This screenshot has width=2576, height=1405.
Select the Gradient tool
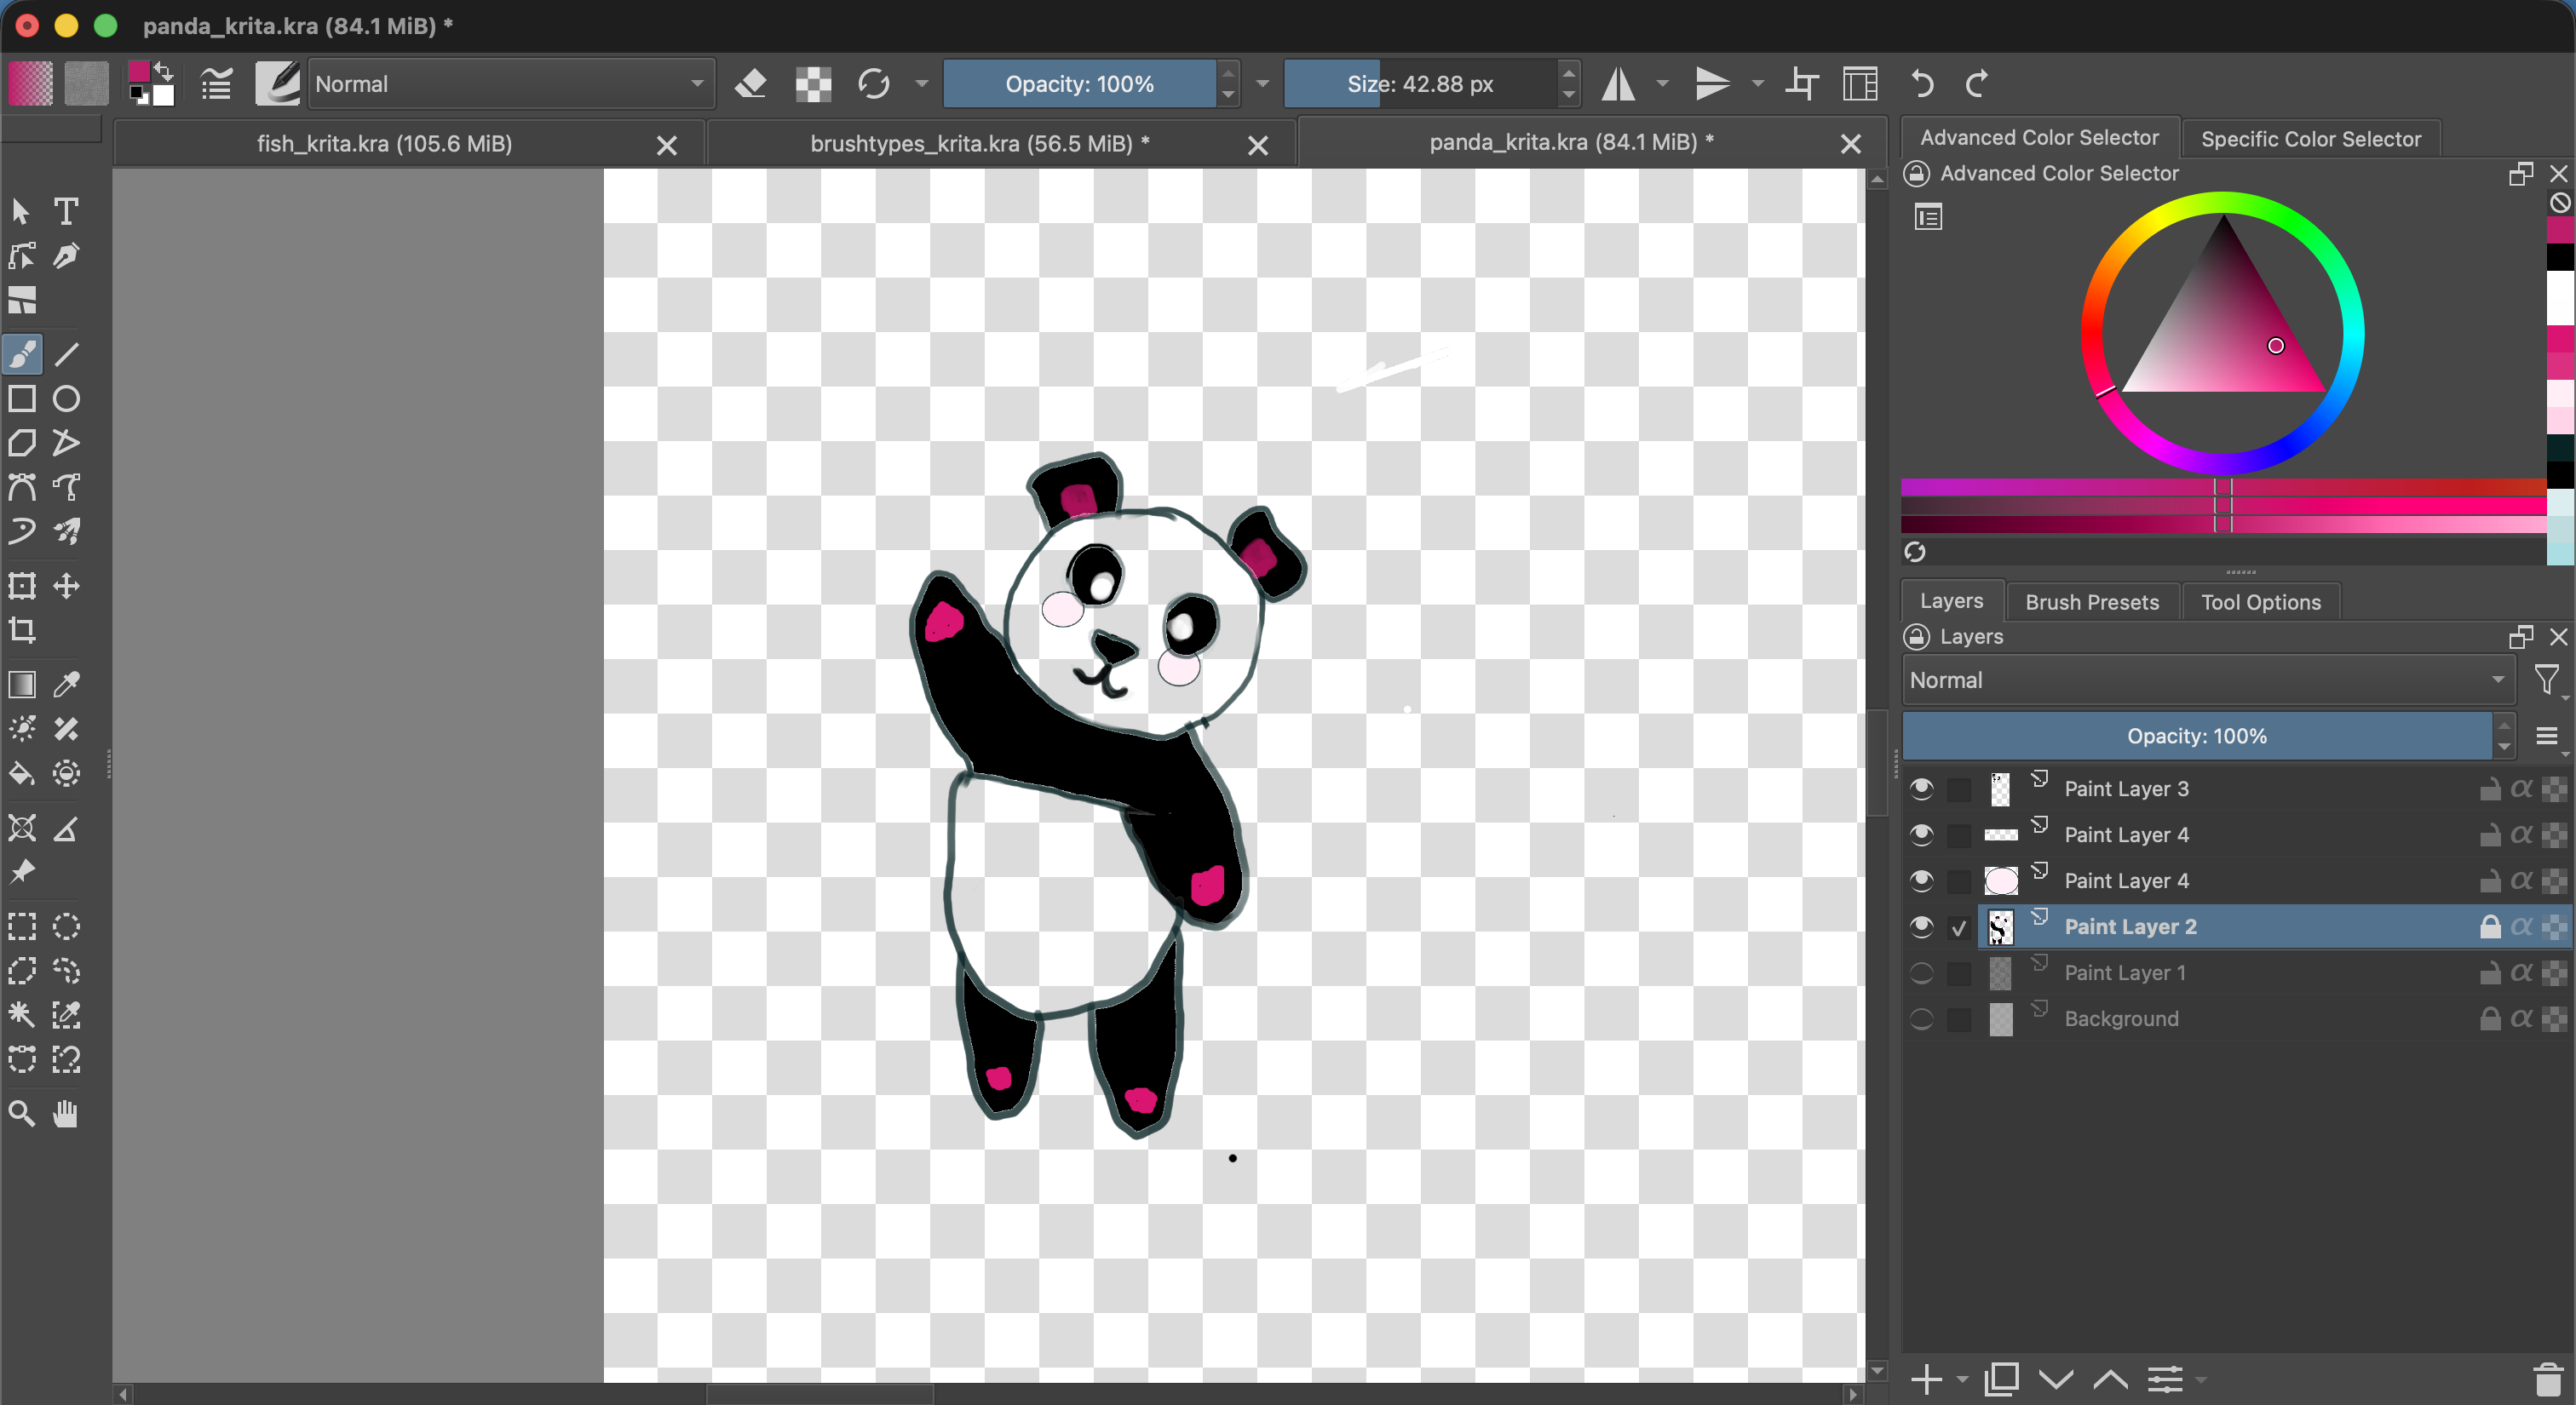coord(22,685)
